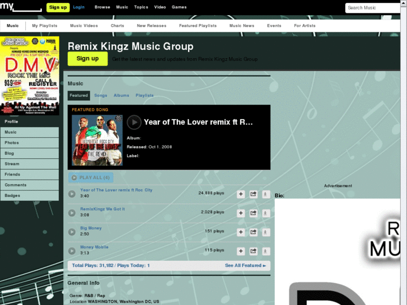Open Games in top navigation
The width and height of the screenshot is (407, 305).
(x=179, y=7)
